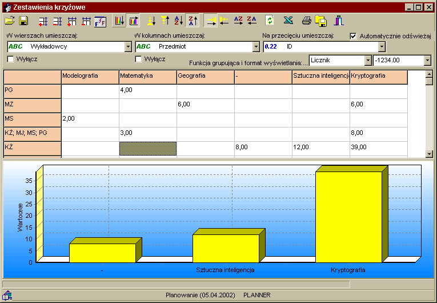This screenshot has height=303, width=437.
Task: Open ID intersection dropdown
Action: point(382,47)
